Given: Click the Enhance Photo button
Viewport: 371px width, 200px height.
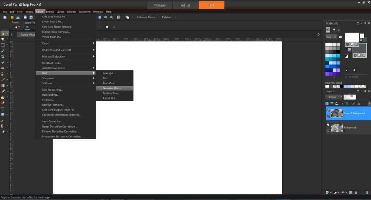Looking at the screenshot, I should 146,17.
